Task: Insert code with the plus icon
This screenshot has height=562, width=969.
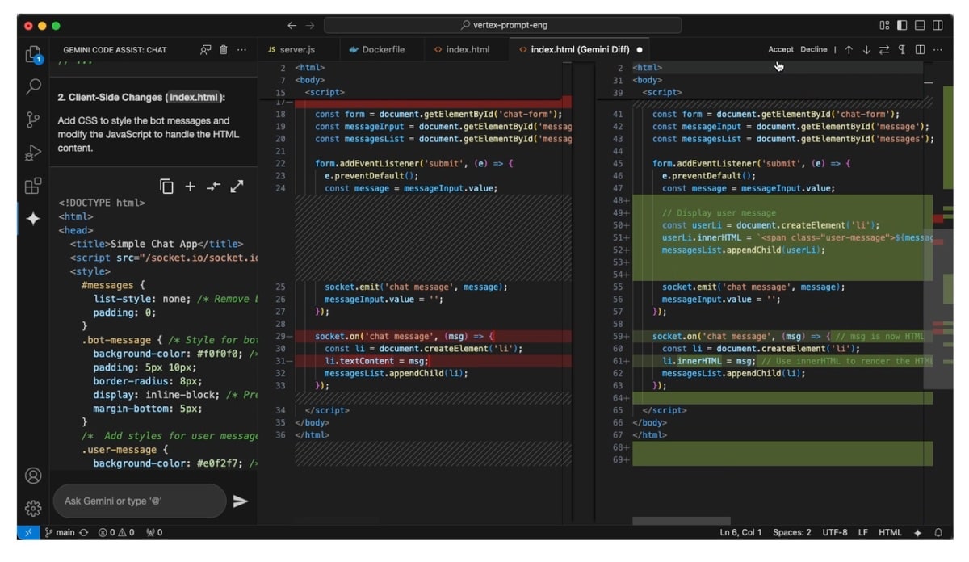Action: point(190,187)
